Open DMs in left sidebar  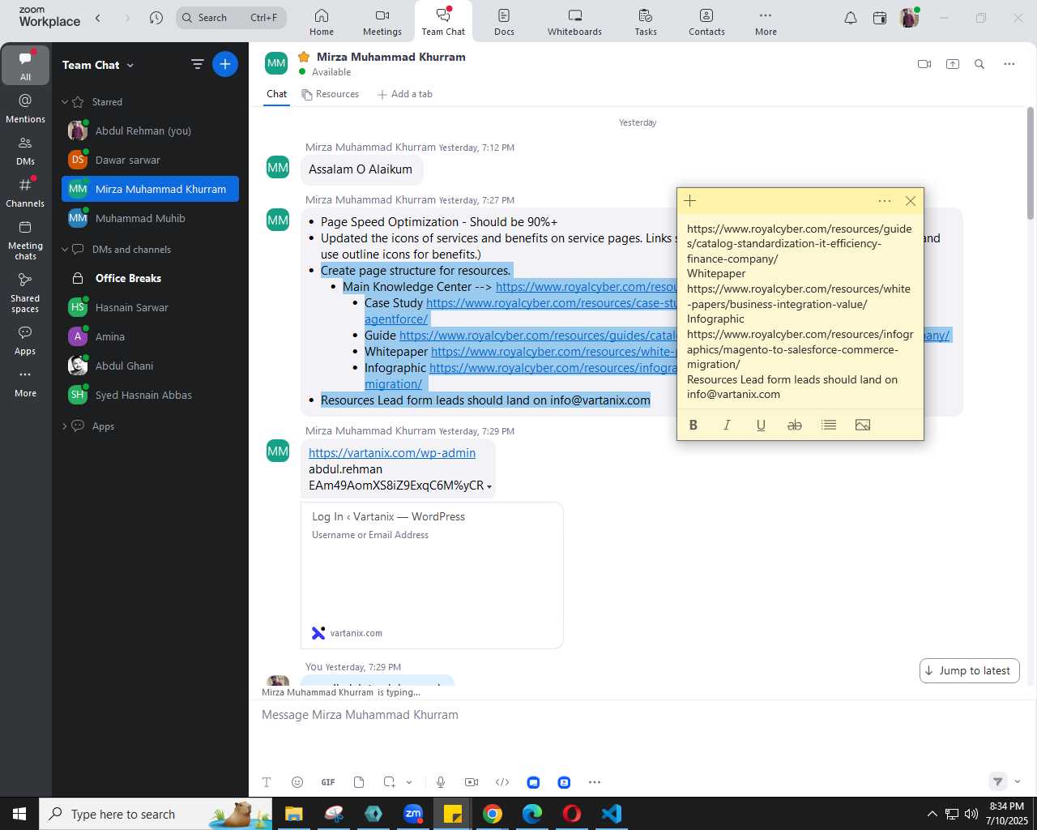pos(25,151)
